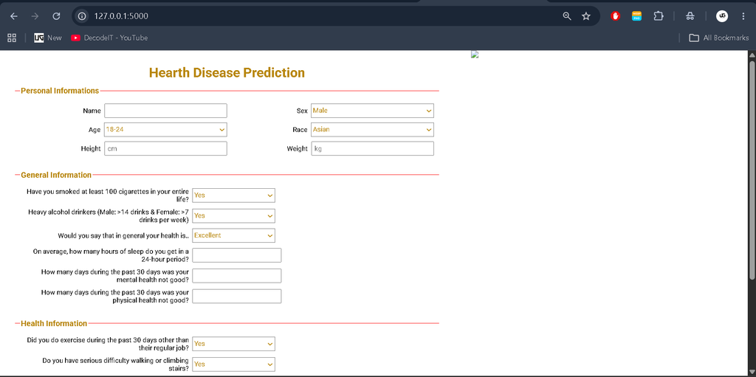Image resolution: width=756 pixels, height=377 pixels.
Task: Open the difficulty walking stairs dropdown
Action: 234,364
